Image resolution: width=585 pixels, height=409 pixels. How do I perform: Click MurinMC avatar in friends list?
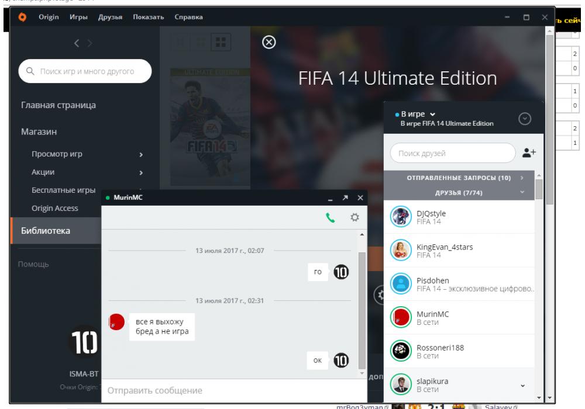coord(401,317)
